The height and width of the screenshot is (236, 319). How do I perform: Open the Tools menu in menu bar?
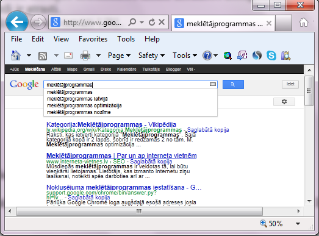pyautogui.click(x=126, y=39)
